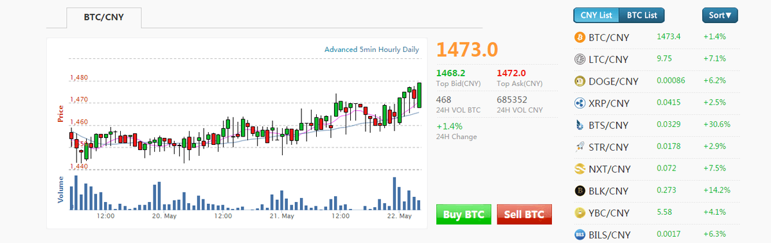Open the NXT/CNY market row
This screenshot has height=243, width=771.
pos(656,169)
